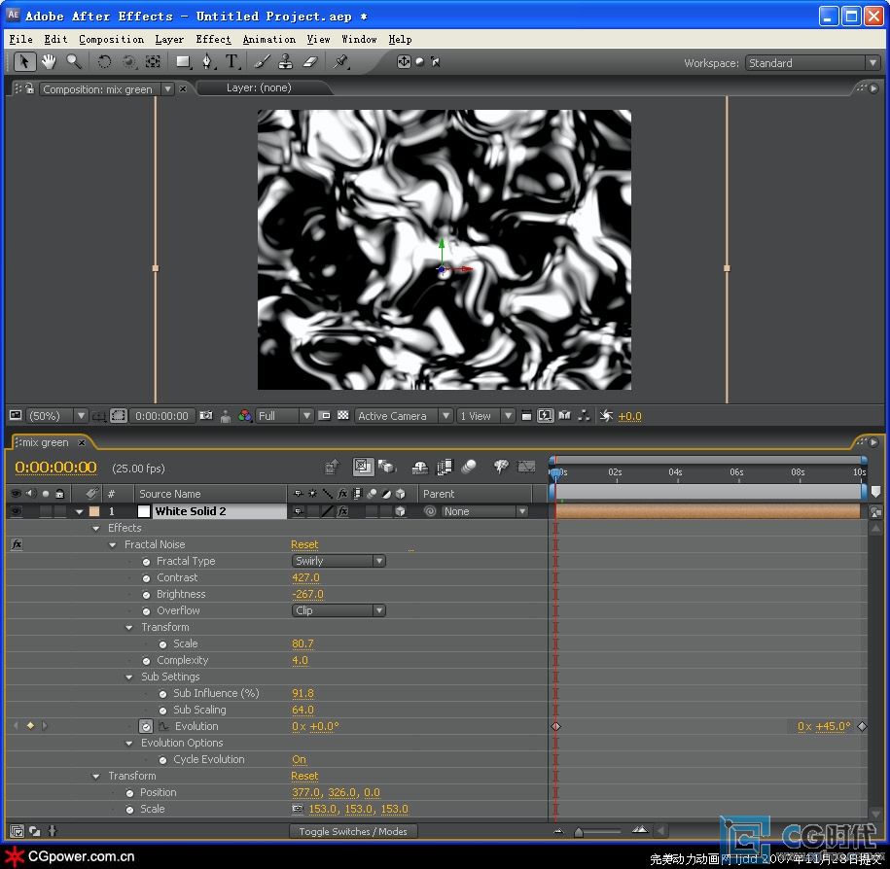The height and width of the screenshot is (869, 890).
Task: Choose the Rotation tool in toolbar
Action: click(x=104, y=62)
